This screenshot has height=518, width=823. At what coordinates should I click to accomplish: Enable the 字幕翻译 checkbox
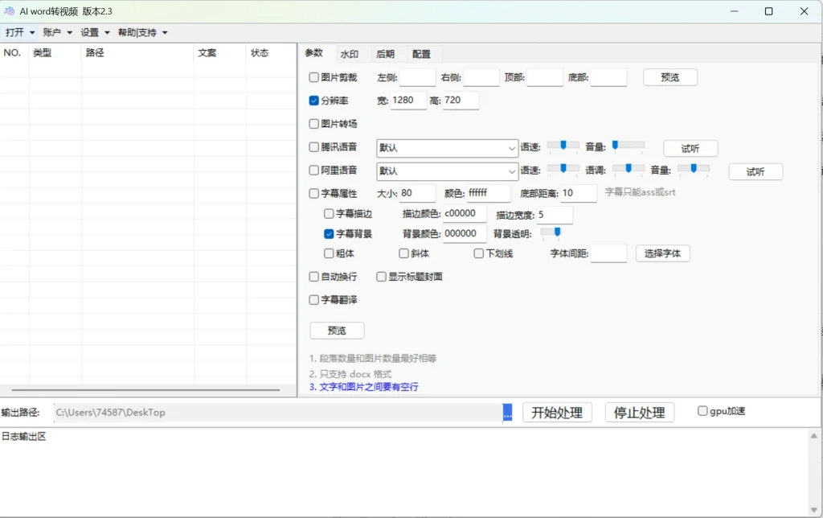pos(314,299)
